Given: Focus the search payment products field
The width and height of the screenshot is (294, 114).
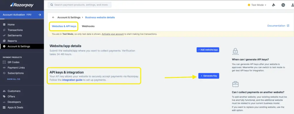Looking at the screenshot, I should point(80,5).
